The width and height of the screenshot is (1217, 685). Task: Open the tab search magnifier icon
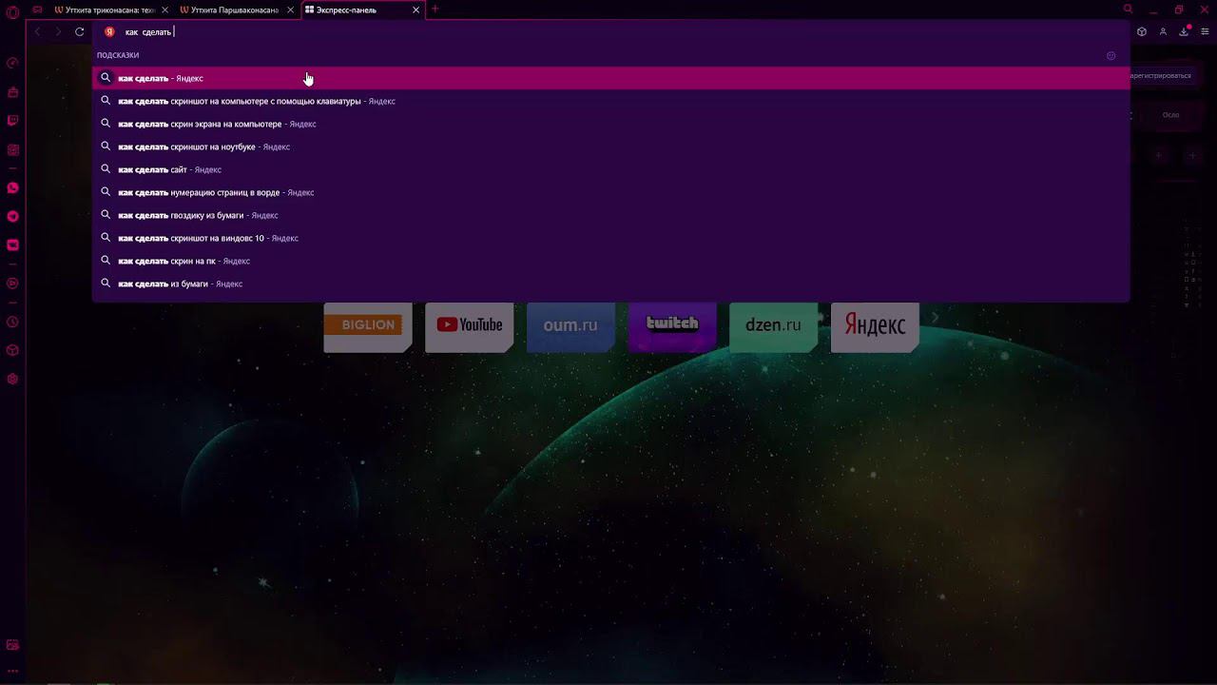(x=1129, y=10)
